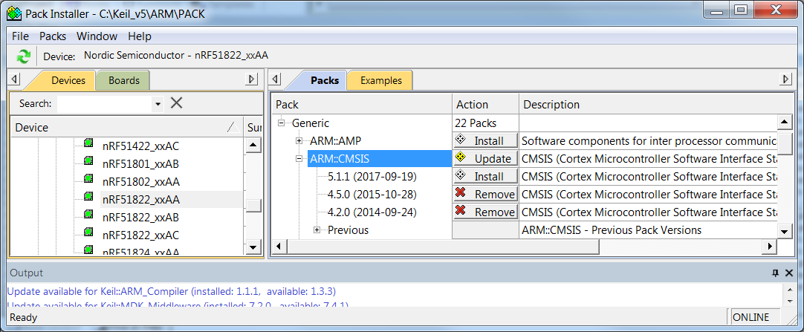
Task: Open the search history dropdown arrow
Action: point(158,104)
